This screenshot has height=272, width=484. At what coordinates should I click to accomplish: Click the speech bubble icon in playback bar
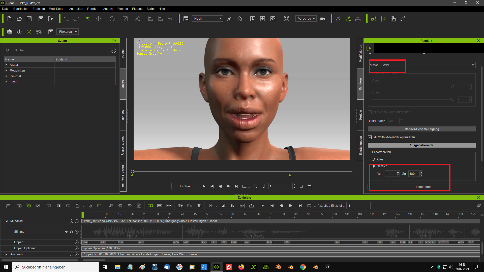[255, 186]
